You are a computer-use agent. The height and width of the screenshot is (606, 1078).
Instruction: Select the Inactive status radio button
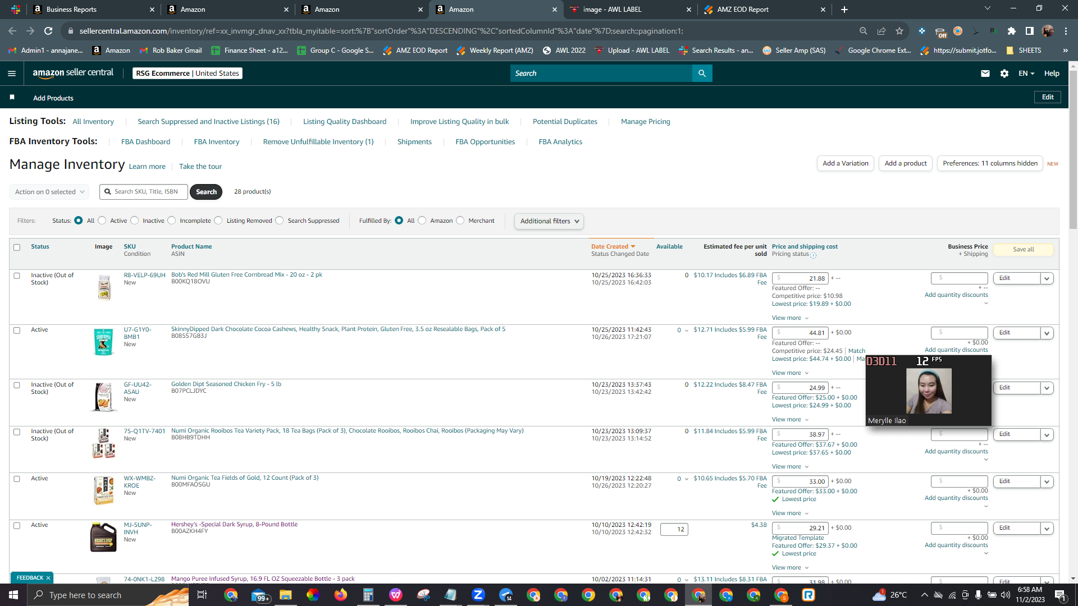click(135, 221)
